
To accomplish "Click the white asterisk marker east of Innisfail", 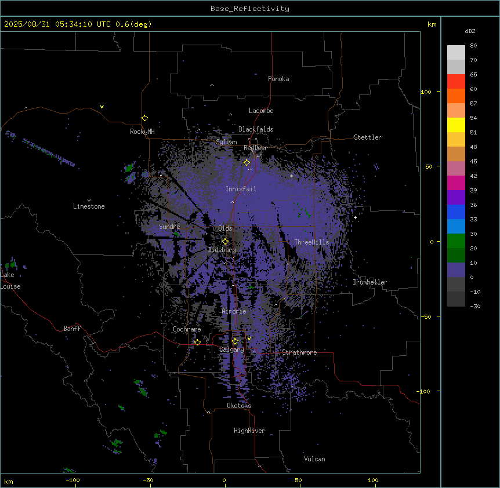I will [x=291, y=176].
